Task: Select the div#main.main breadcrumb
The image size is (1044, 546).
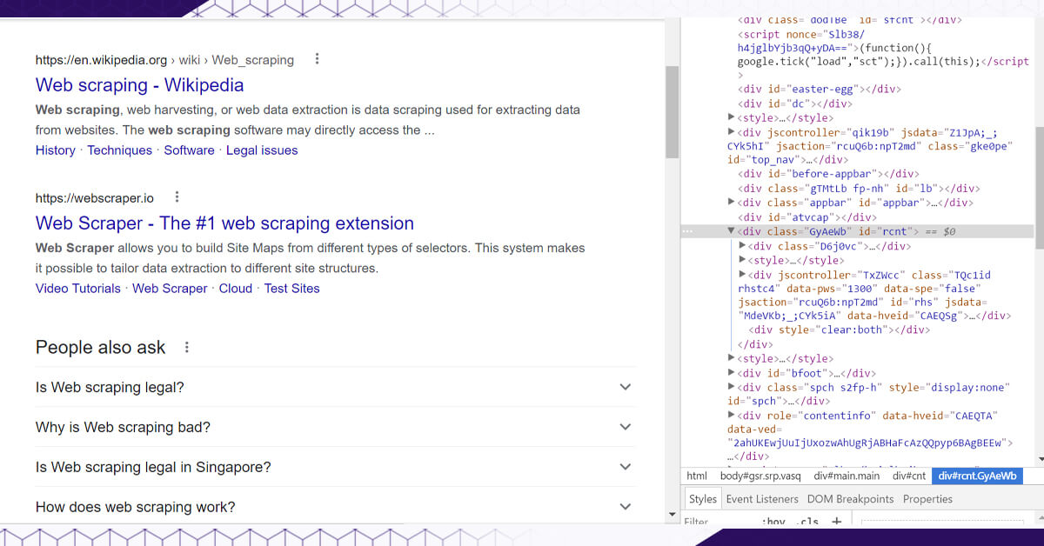Action: pos(847,476)
